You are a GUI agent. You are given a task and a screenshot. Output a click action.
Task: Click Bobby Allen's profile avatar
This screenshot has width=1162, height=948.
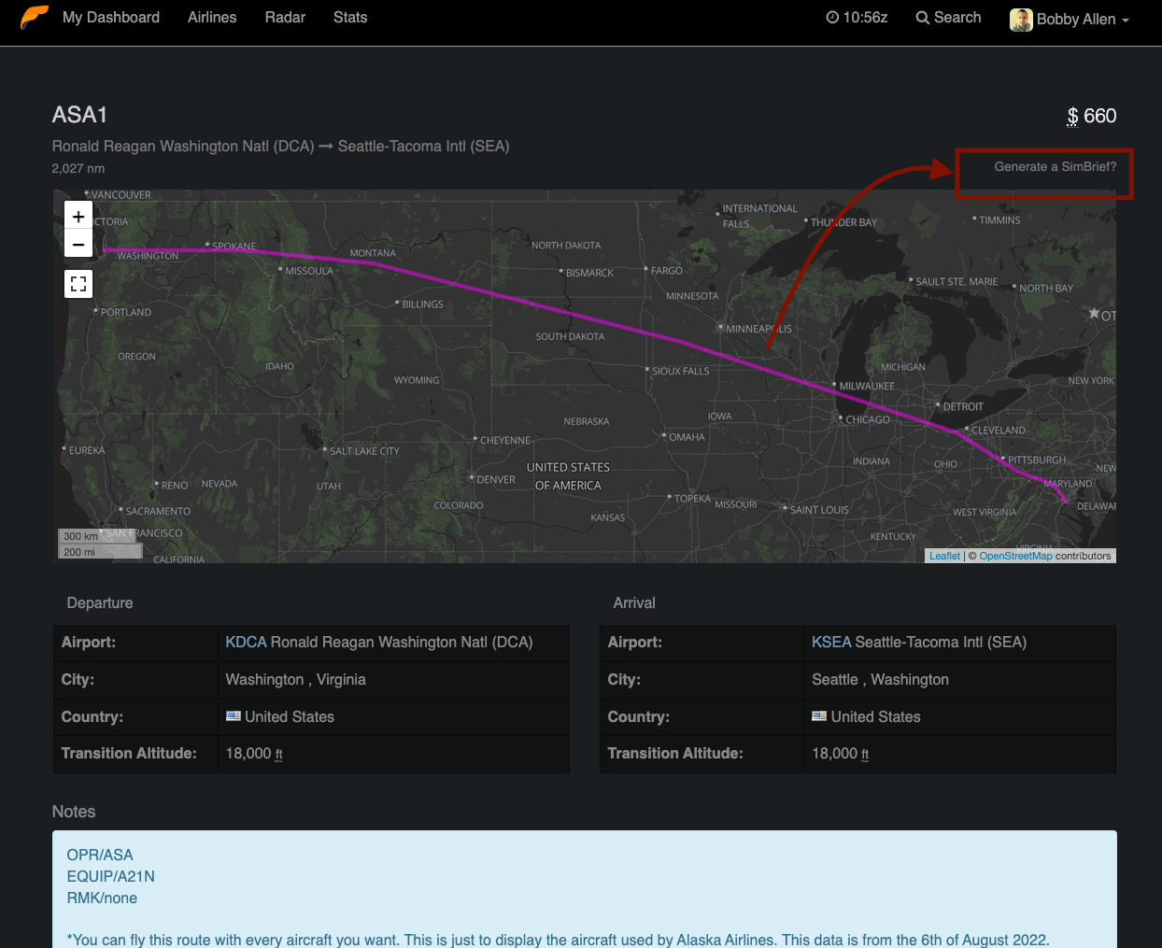tap(1021, 20)
